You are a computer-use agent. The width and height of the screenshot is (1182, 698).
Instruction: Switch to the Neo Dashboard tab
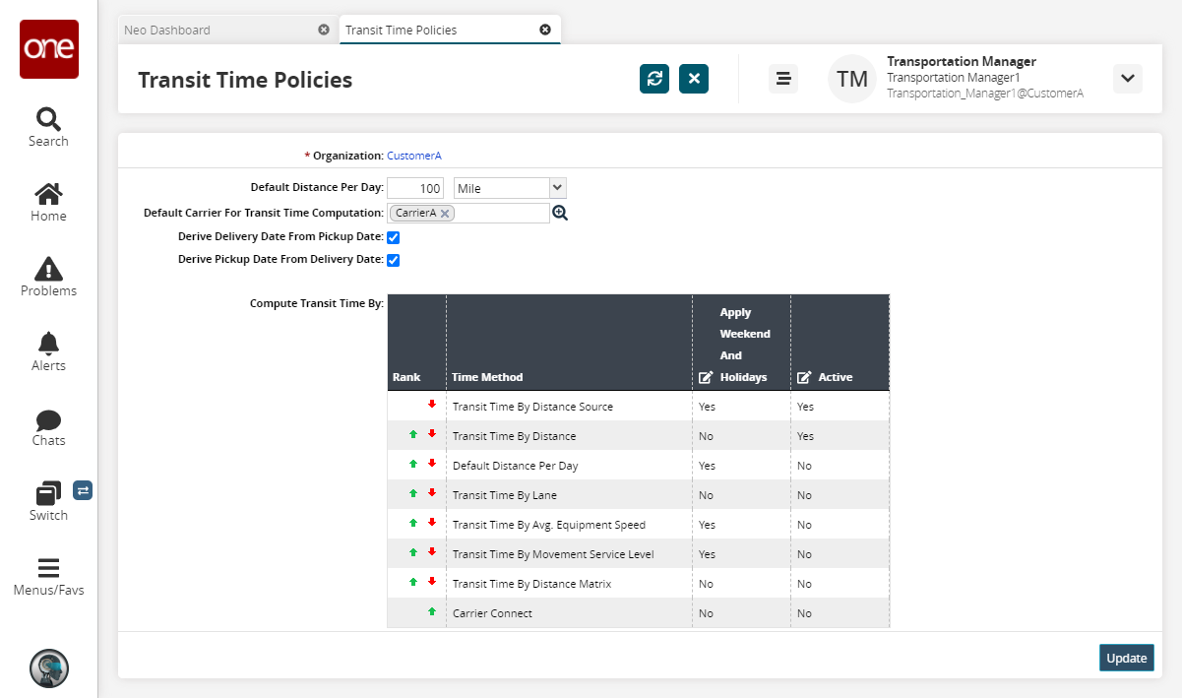167,30
